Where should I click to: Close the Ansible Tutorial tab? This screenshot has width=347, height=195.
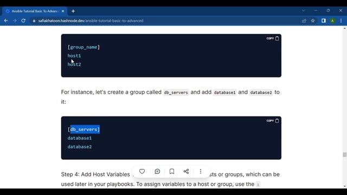pos(63,11)
